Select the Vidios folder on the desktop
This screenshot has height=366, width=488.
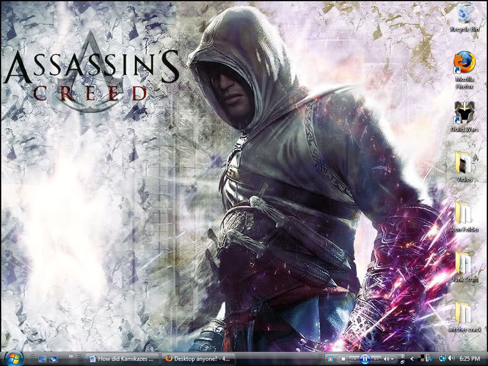pyautogui.click(x=464, y=167)
